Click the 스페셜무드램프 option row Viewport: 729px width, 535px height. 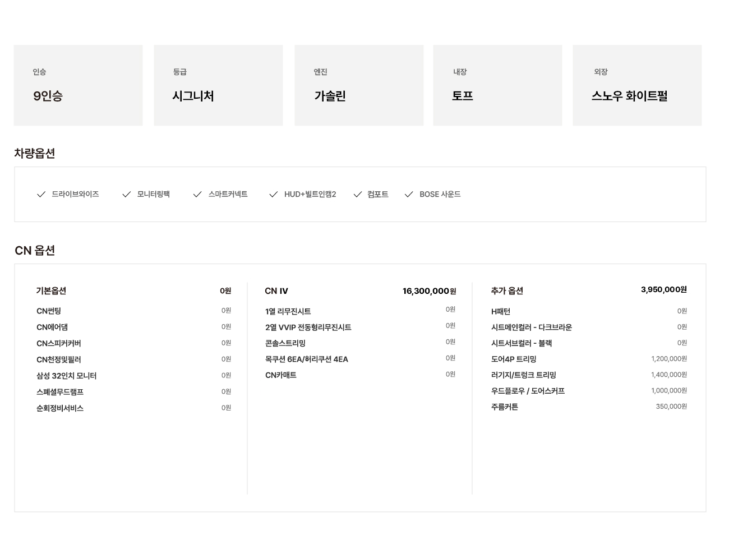pos(133,393)
